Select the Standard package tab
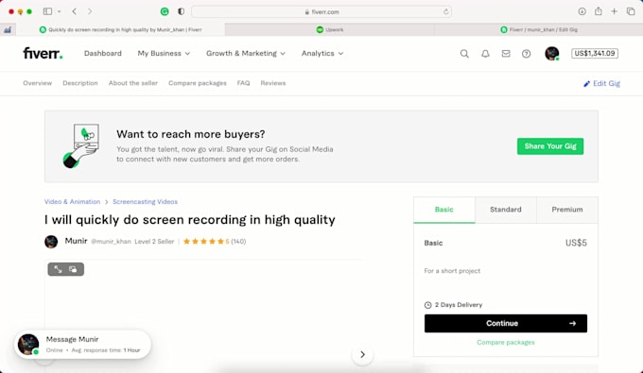This screenshot has height=373, width=643. 506,210
